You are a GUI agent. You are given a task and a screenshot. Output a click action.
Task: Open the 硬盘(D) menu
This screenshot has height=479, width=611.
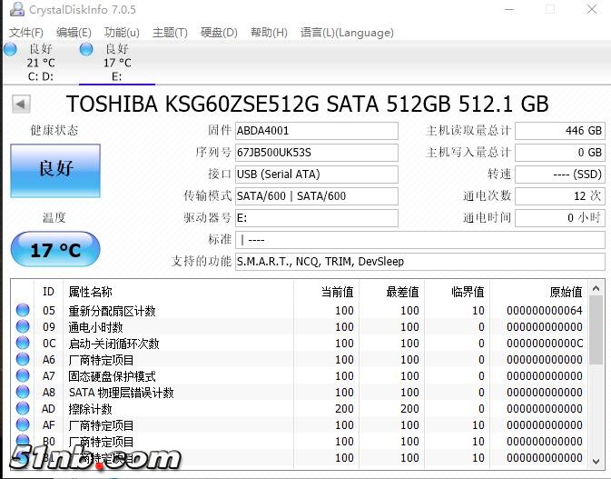point(219,33)
